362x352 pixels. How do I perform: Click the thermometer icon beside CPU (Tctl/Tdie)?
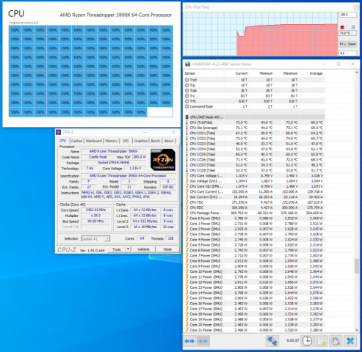(187, 122)
